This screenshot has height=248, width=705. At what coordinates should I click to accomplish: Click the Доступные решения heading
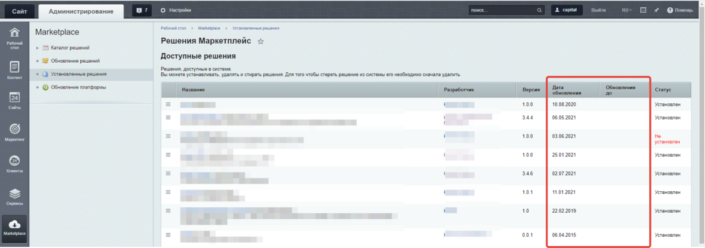198,57
